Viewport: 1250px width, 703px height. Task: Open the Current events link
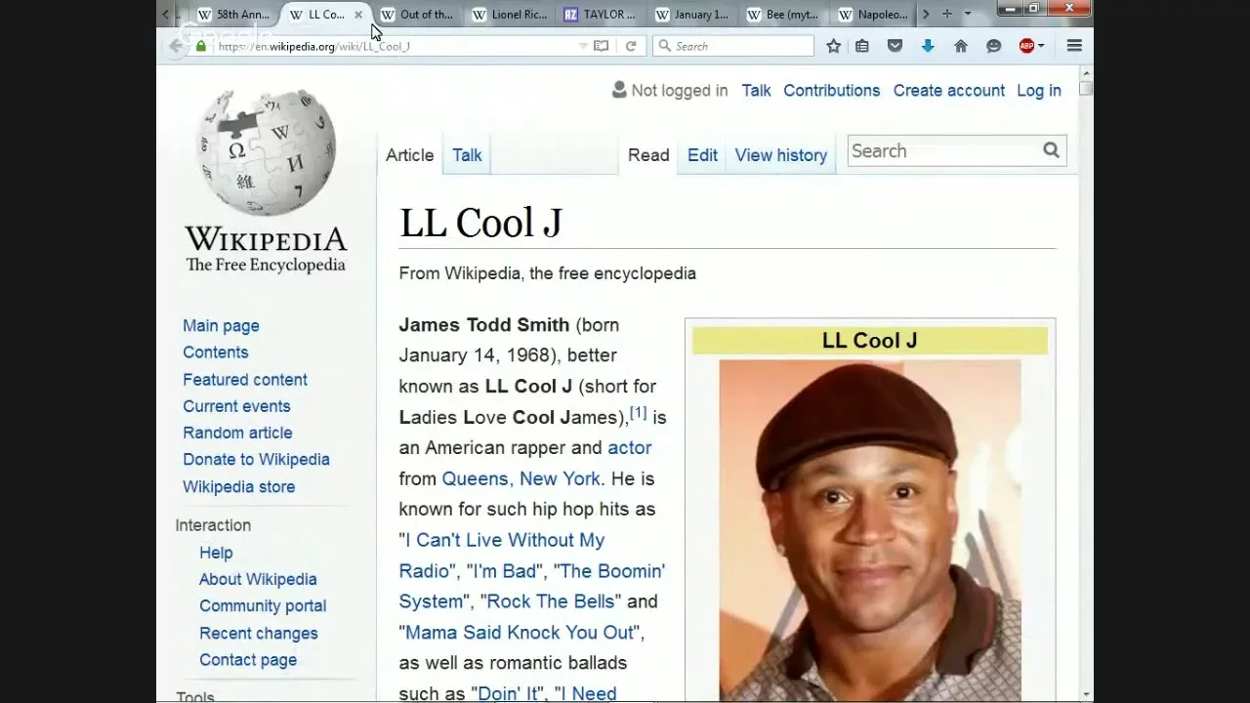tap(236, 406)
